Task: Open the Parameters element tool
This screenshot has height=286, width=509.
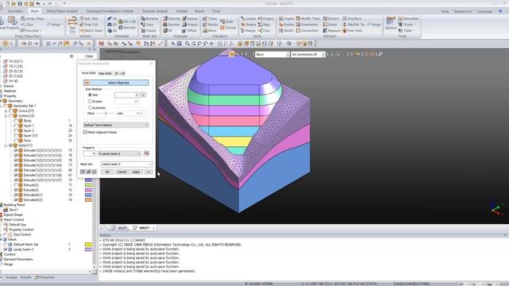Action: click(x=307, y=25)
